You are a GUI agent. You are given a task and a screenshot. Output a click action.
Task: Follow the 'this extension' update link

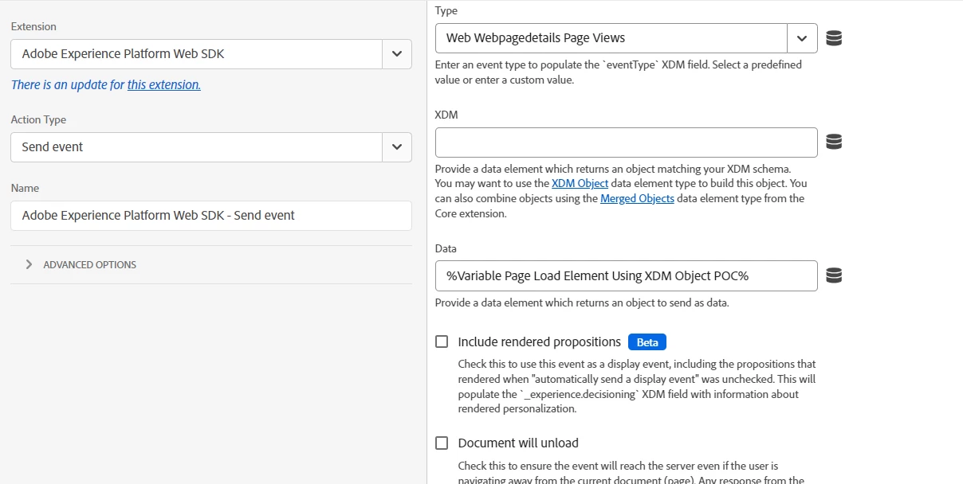coord(164,84)
